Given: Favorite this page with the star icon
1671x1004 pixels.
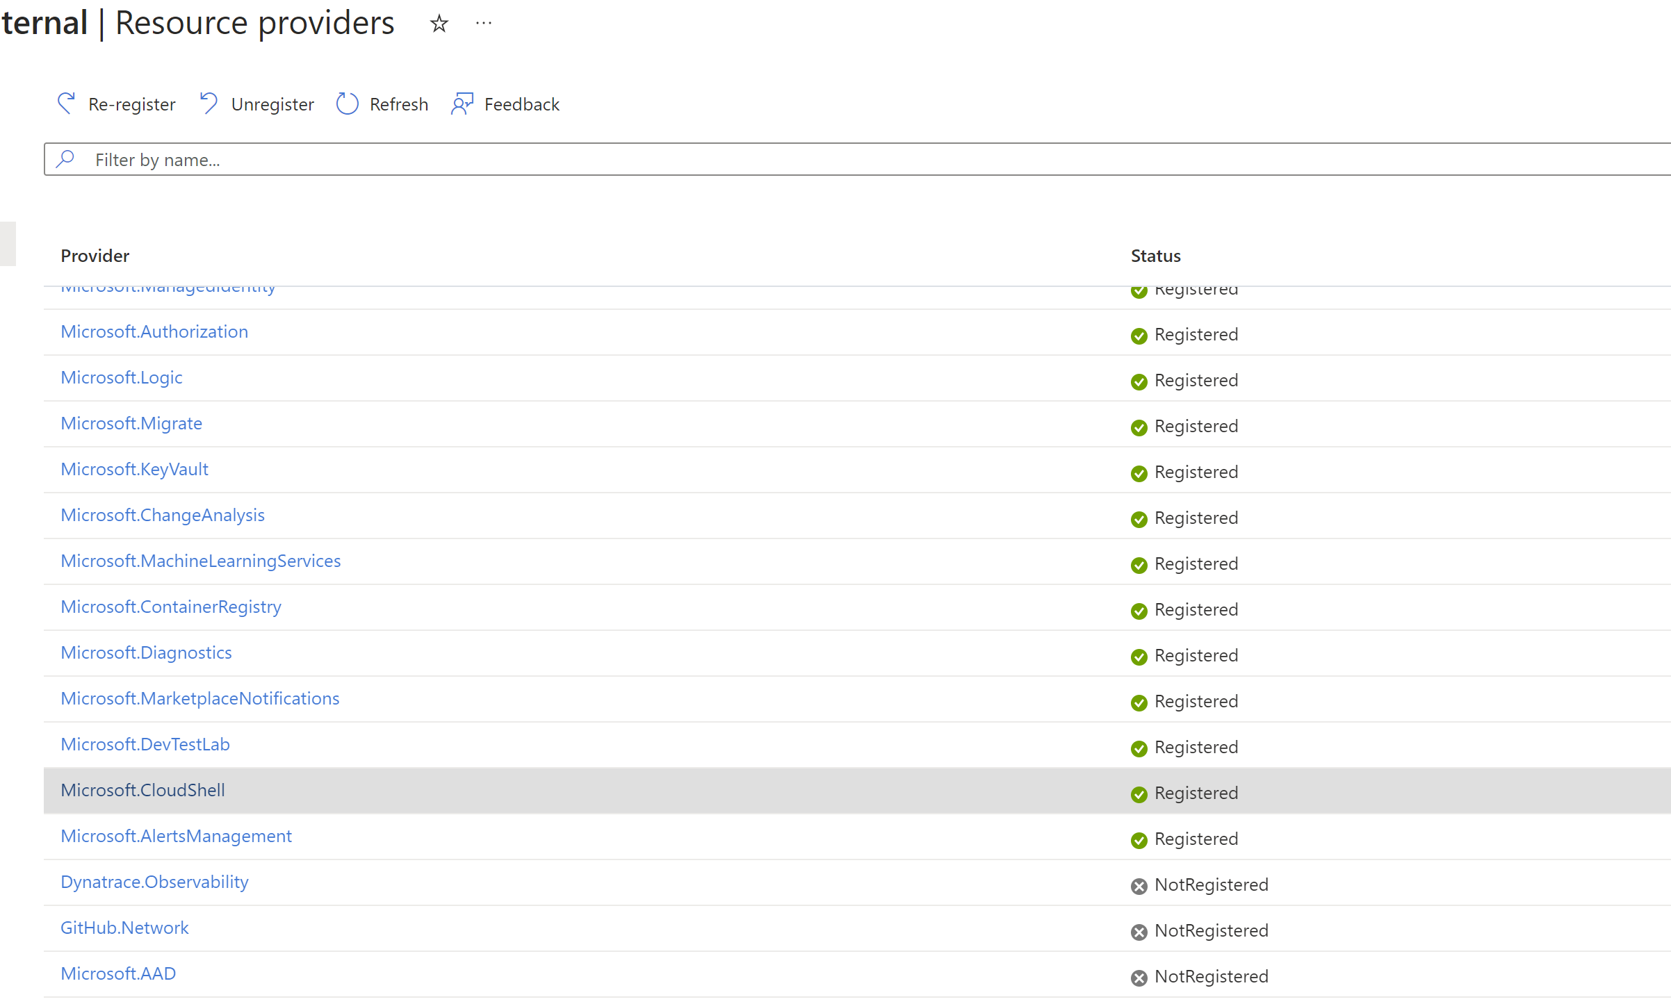Looking at the screenshot, I should [x=439, y=24].
